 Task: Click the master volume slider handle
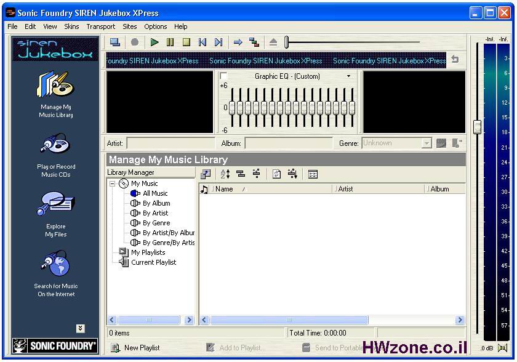pos(477,127)
